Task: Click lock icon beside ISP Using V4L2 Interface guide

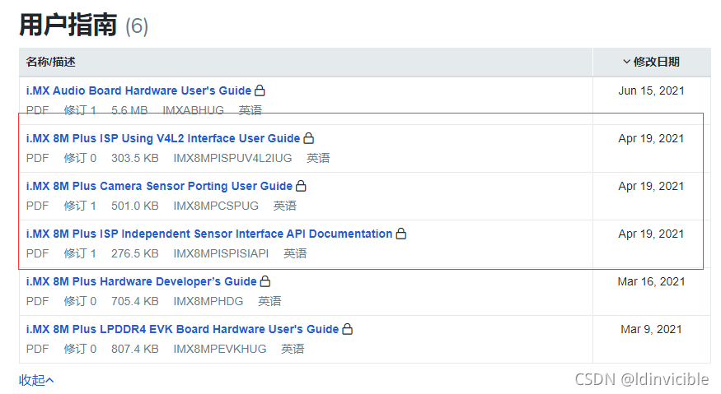Action: 309,137
